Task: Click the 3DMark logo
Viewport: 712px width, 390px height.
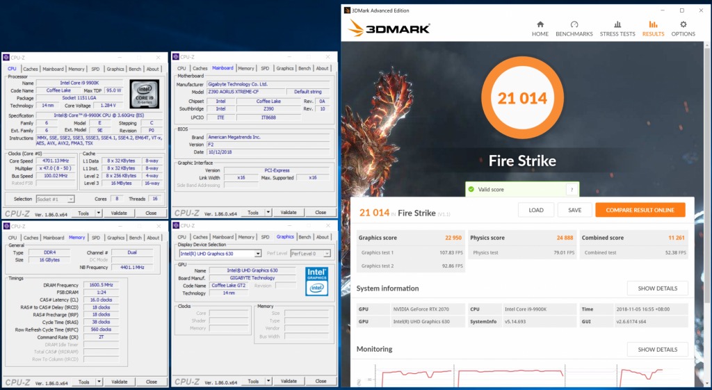Action: pos(389,29)
